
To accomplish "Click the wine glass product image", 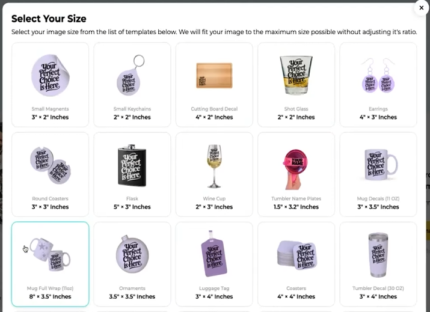I will (x=213, y=165).
